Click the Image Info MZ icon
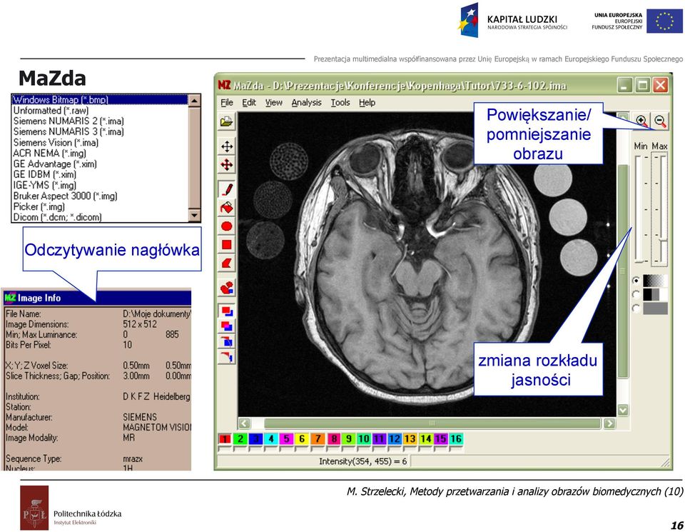 click(9, 298)
